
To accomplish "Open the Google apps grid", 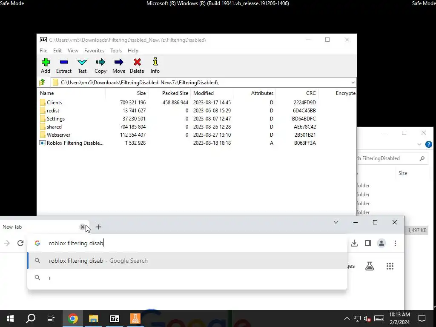I will point(390,266).
